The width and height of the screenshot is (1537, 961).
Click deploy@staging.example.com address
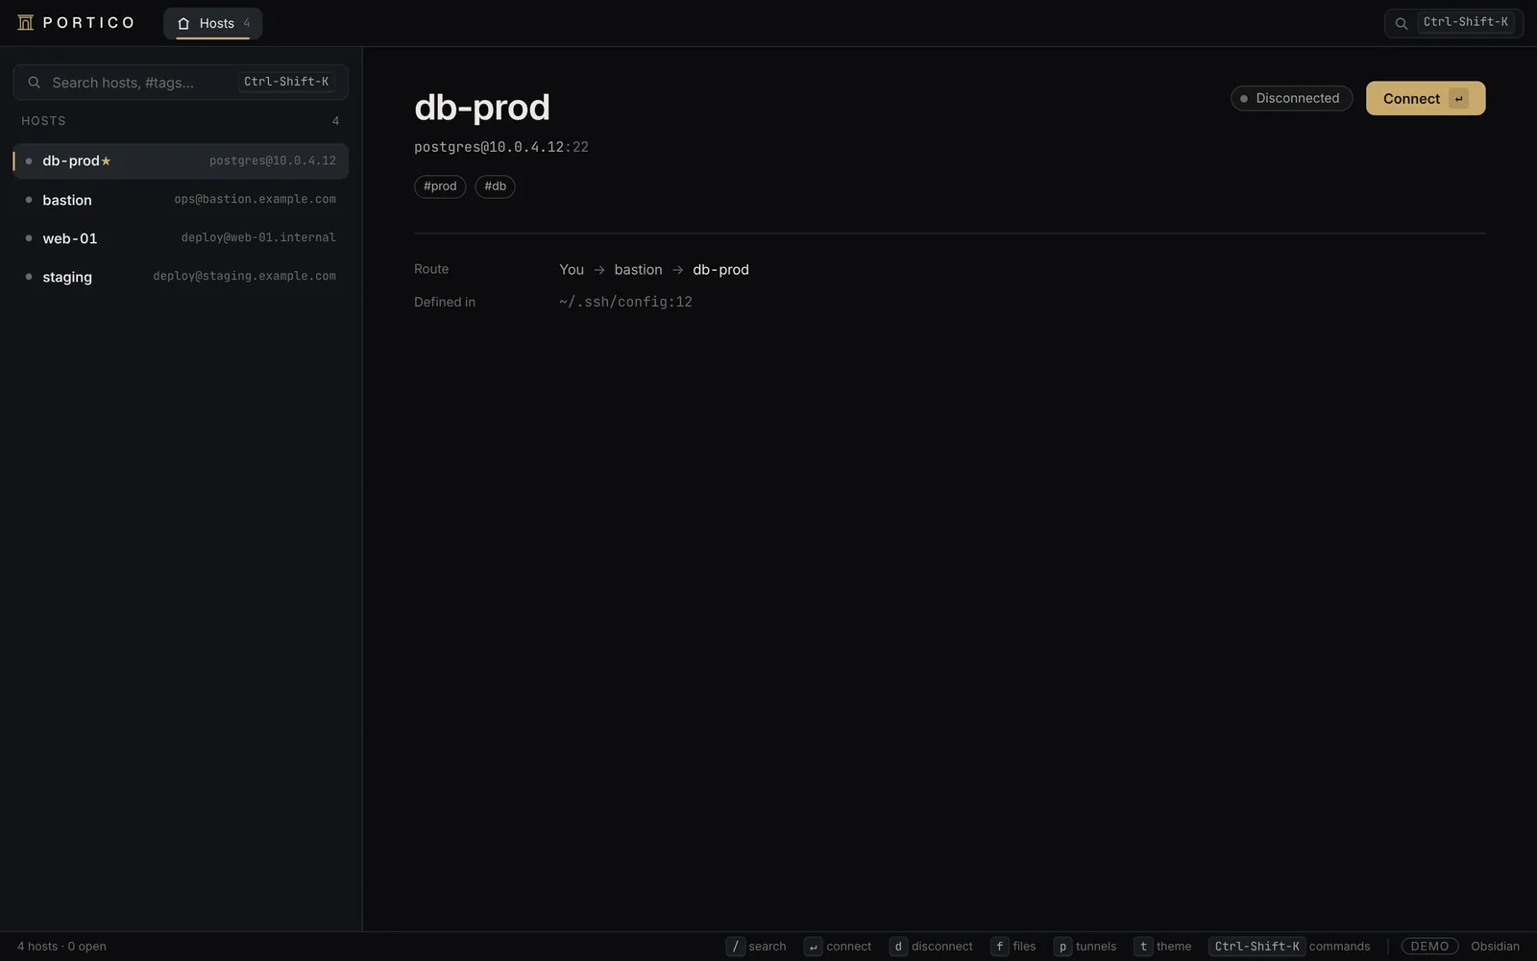[245, 277]
